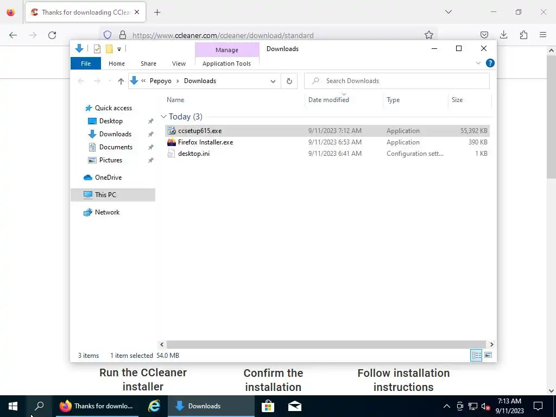Click the Explorer Help question mark icon

coord(490,63)
